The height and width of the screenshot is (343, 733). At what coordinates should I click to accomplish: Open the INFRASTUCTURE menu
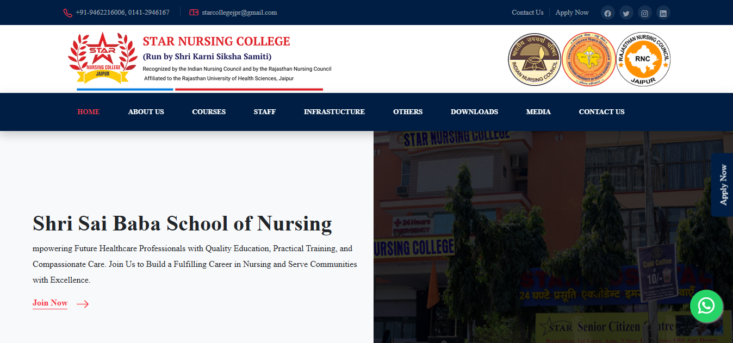334,111
